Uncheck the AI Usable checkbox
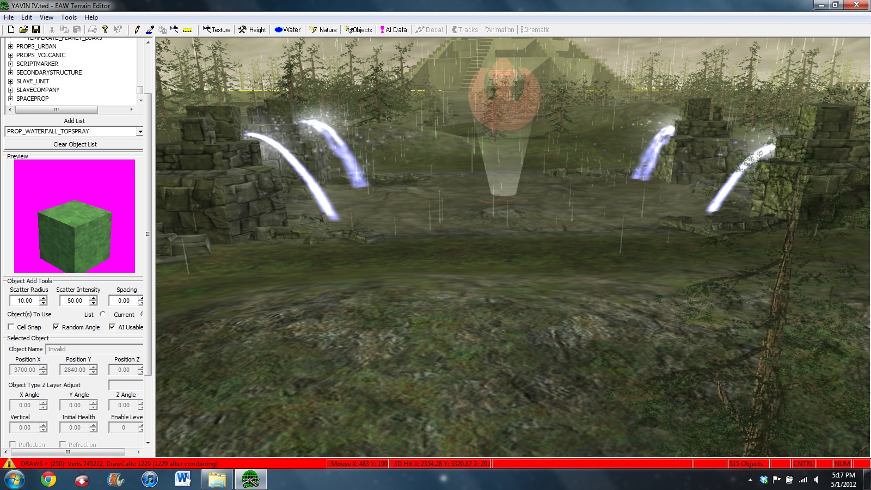Image resolution: width=871 pixels, height=490 pixels. click(x=112, y=327)
